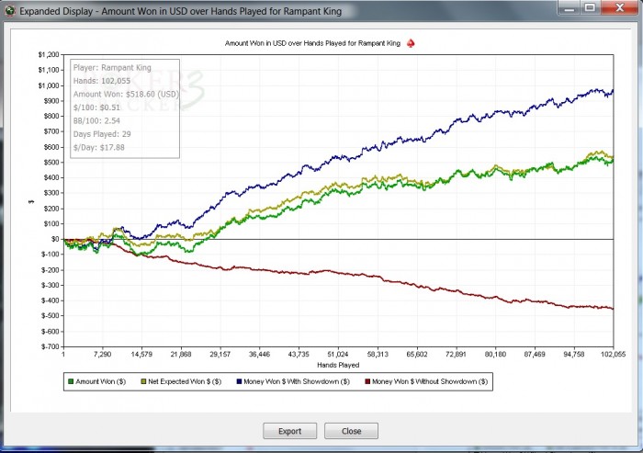Click the '$/Day: $17.88' stat line
The image size is (643, 453).
click(99, 147)
